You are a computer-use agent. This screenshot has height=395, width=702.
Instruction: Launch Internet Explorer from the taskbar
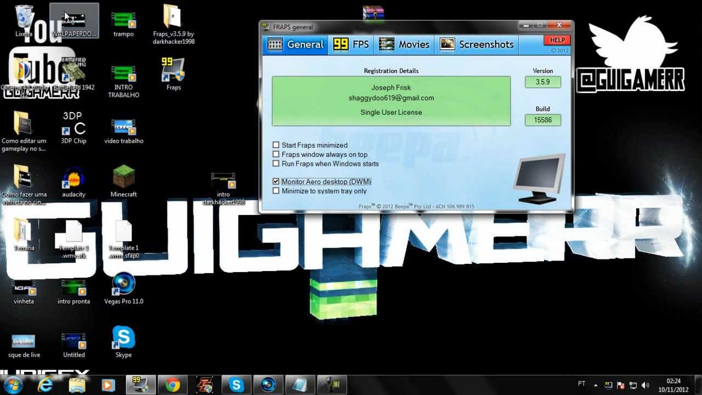45,385
